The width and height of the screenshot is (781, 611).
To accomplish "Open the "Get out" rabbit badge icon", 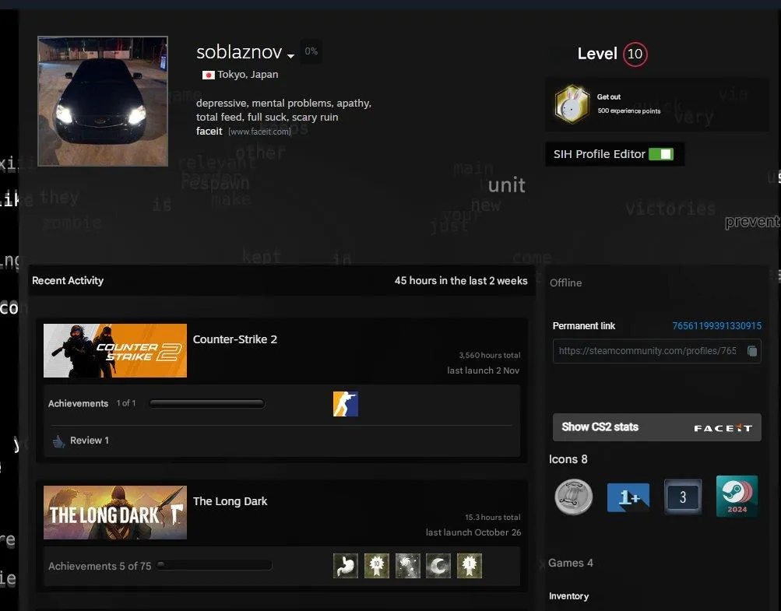I will [x=571, y=104].
